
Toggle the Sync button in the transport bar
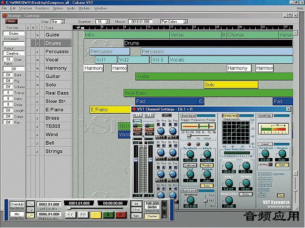coord(137,216)
